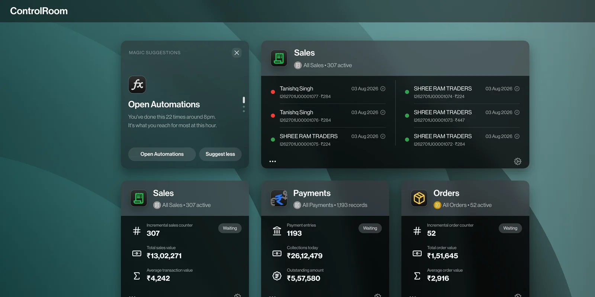Open sale I262701U00001073 for ₹447
The image size is (595, 297).
[x=462, y=116]
